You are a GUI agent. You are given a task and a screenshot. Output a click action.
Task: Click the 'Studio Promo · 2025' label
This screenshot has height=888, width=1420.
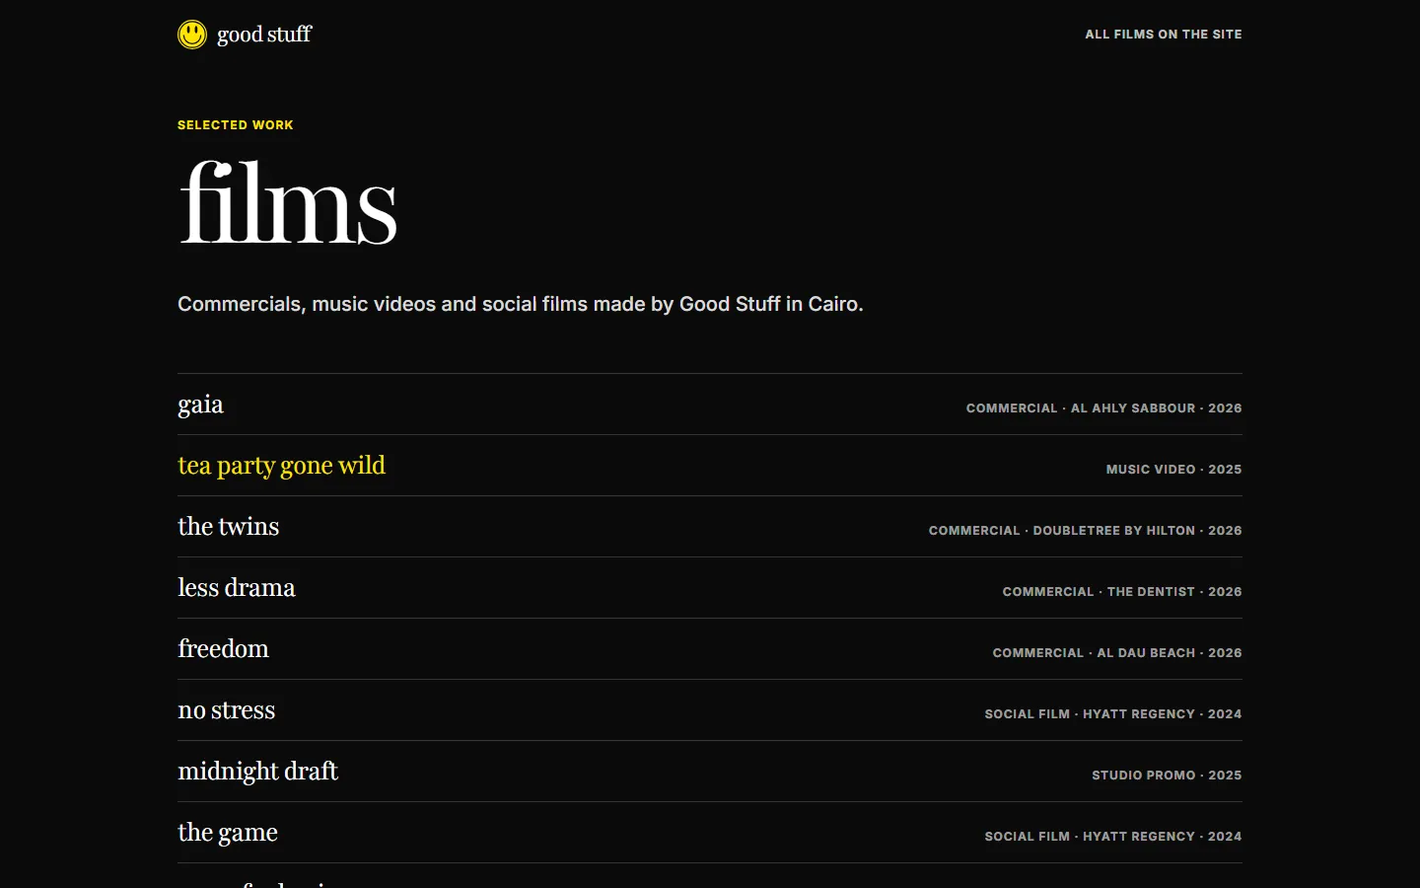(x=1167, y=776)
